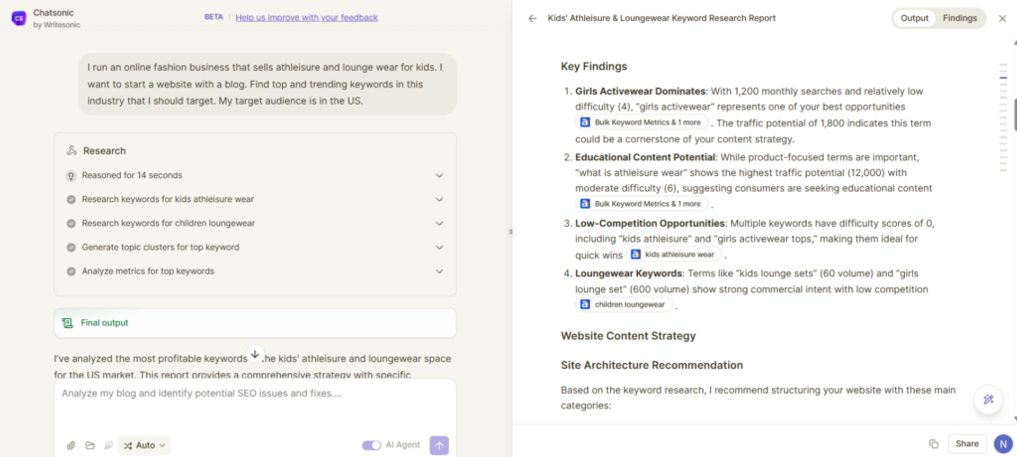1017x457 pixels.
Task: Jump to highlighted section in outline minimap
Action: 1003,78
